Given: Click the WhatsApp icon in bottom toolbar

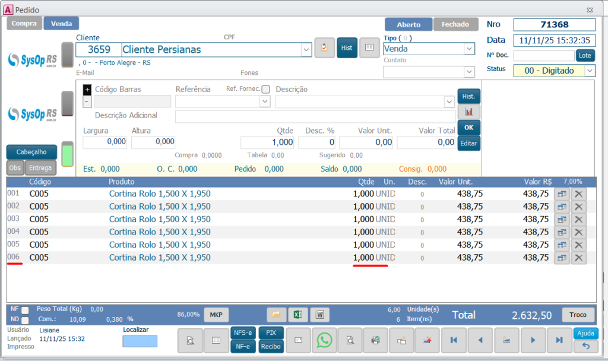Looking at the screenshot, I should tap(324, 340).
